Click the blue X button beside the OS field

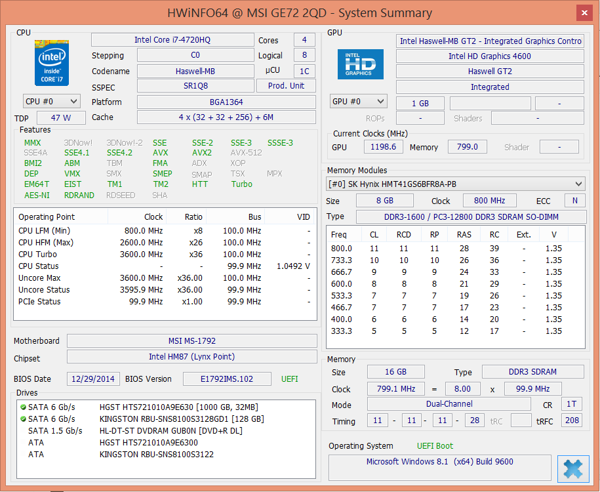click(x=573, y=468)
